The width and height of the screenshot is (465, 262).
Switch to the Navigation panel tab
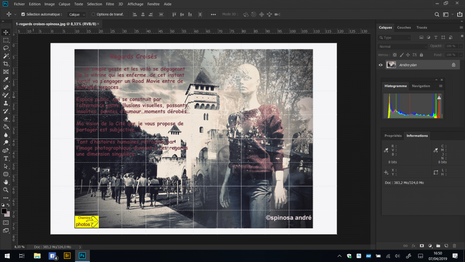pos(421,86)
